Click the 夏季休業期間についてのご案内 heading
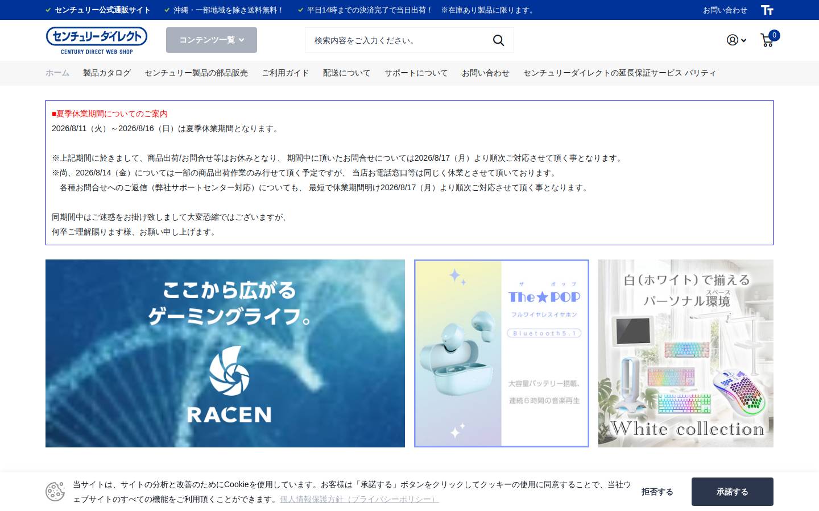The width and height of the screenshot is (819, 511). [x=110, y=114]
